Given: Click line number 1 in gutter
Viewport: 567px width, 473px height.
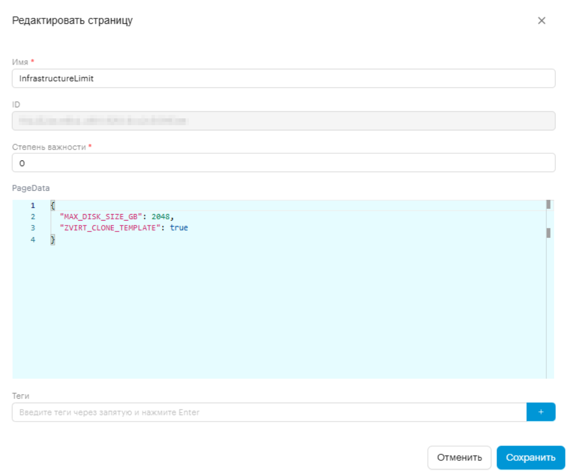Looking at the screenshot, I should tap(33, 205).
